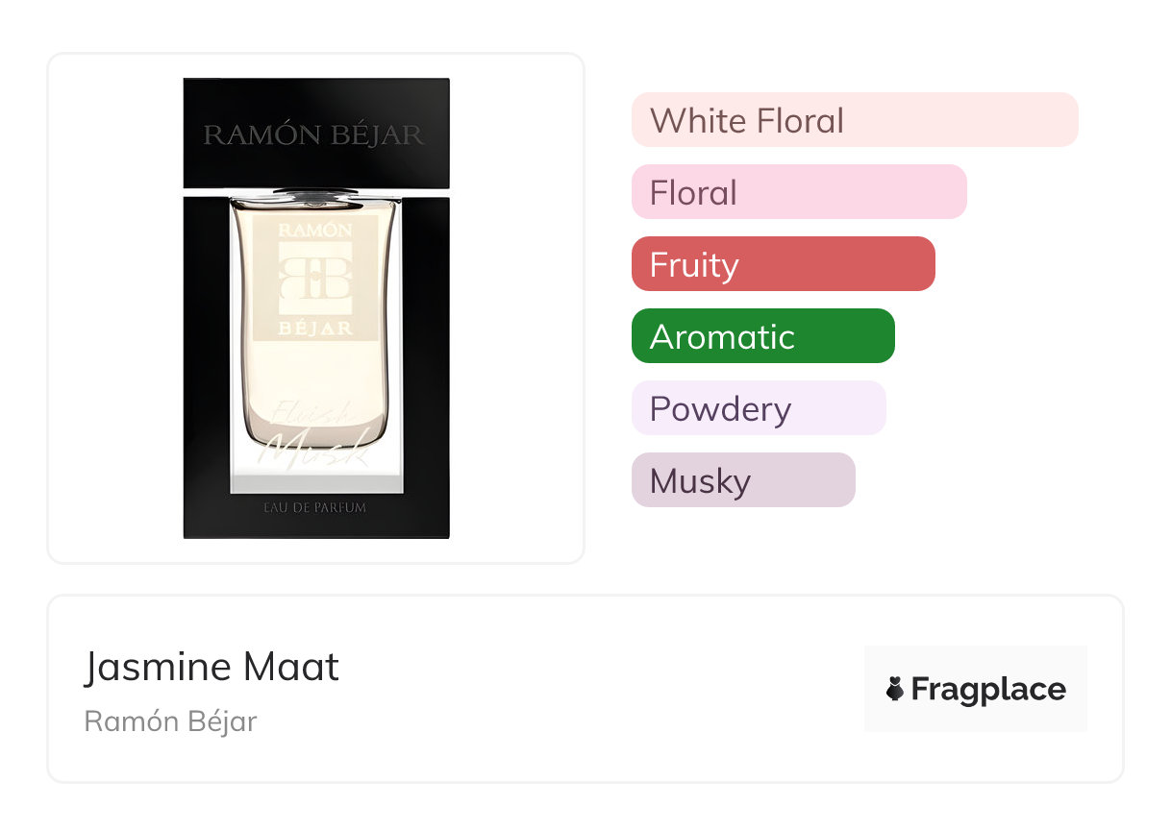Select the Musky accord bar
1171x830 pixels.
pos(742,480)
